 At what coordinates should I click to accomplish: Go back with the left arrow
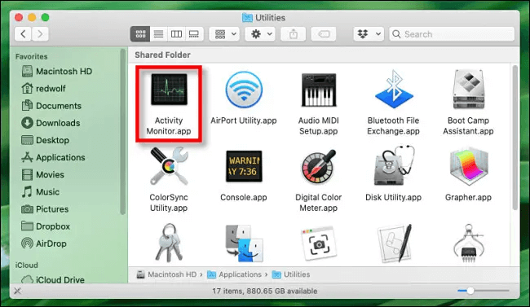point(23,34)
